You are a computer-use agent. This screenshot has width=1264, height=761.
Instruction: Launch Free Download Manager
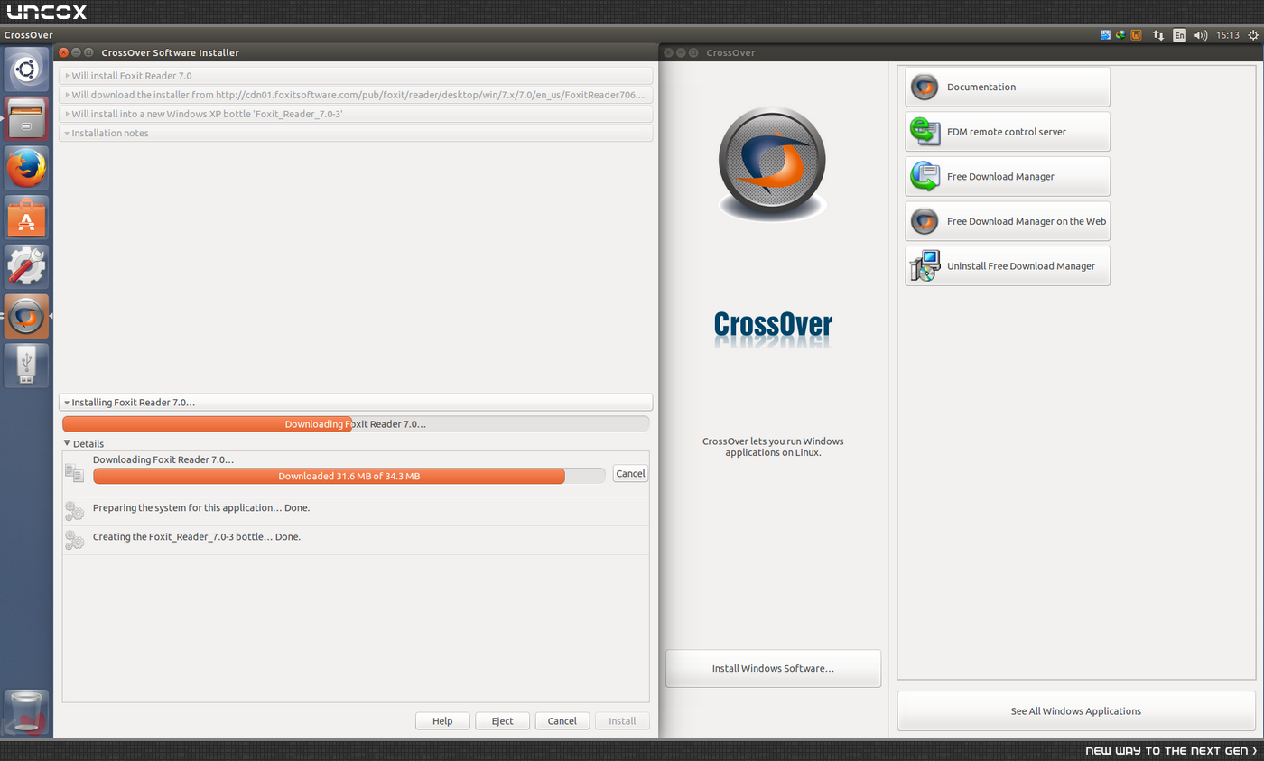pyautogui.click(x=1008, y=177)
